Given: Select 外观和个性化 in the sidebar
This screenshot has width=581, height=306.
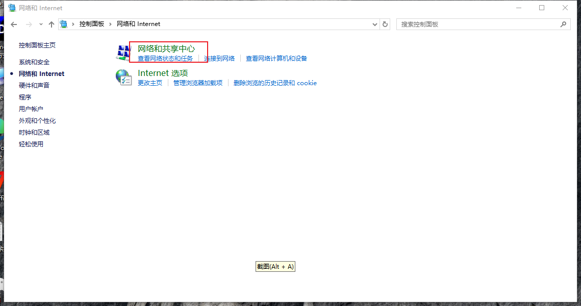Looking at the screenshot, I should point(37,121).
